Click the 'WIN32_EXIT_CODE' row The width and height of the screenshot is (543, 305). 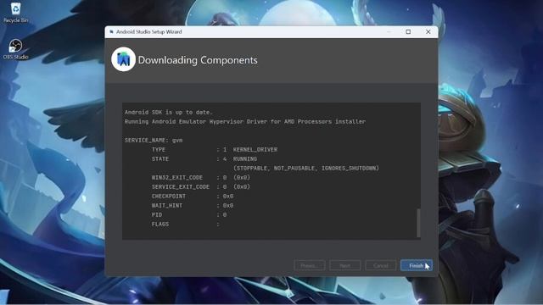coord(200,177)
